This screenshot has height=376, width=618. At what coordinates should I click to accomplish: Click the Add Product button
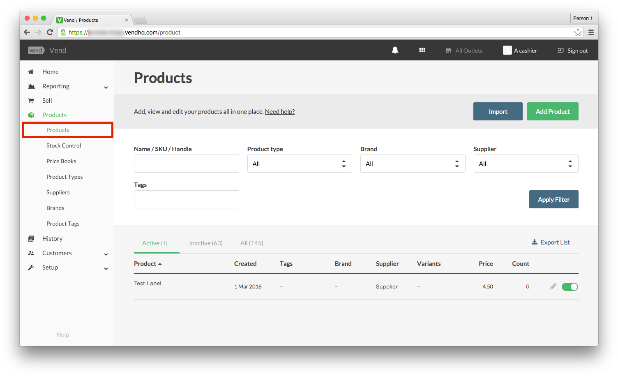coord(553,111)
